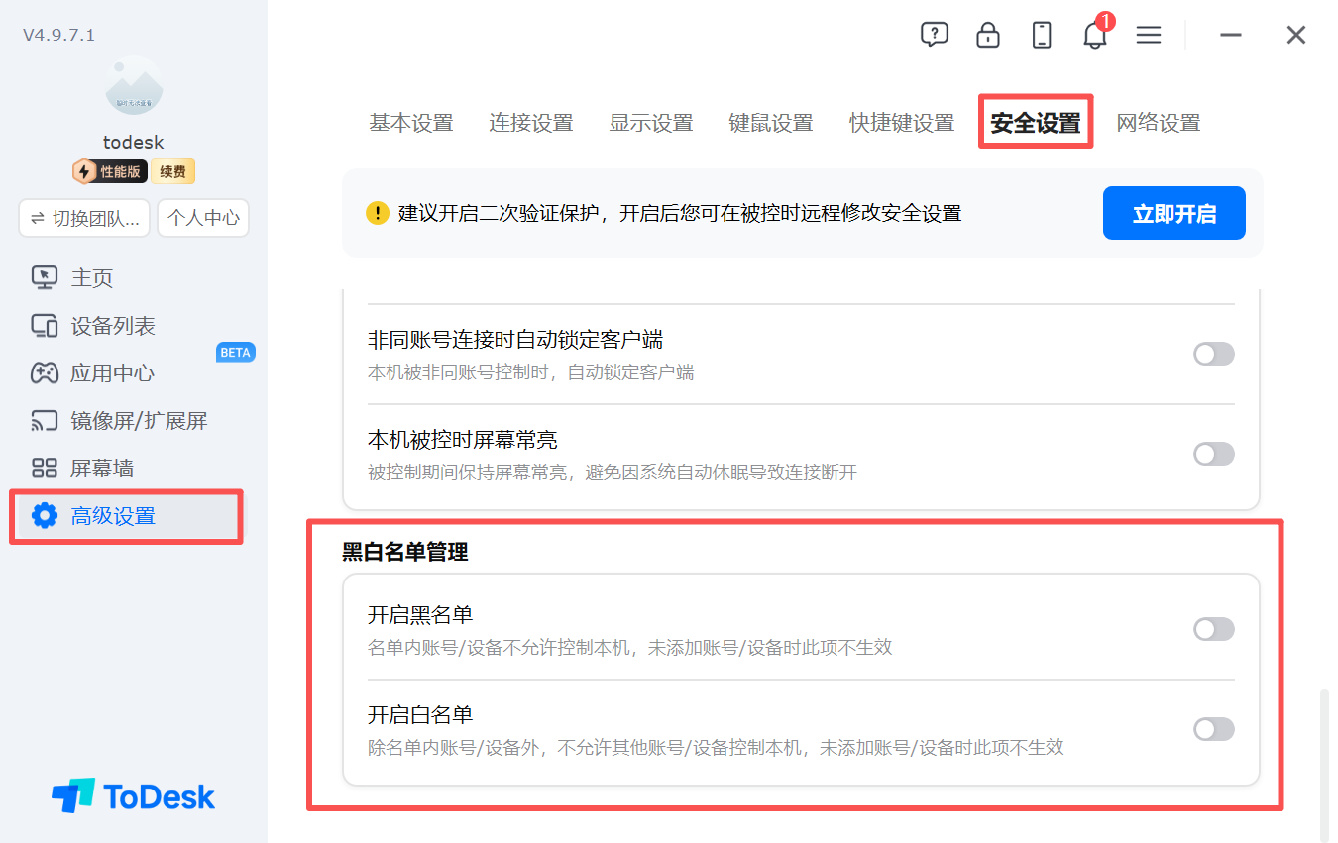Open the mobile device phone icon

pos(1042,35)
